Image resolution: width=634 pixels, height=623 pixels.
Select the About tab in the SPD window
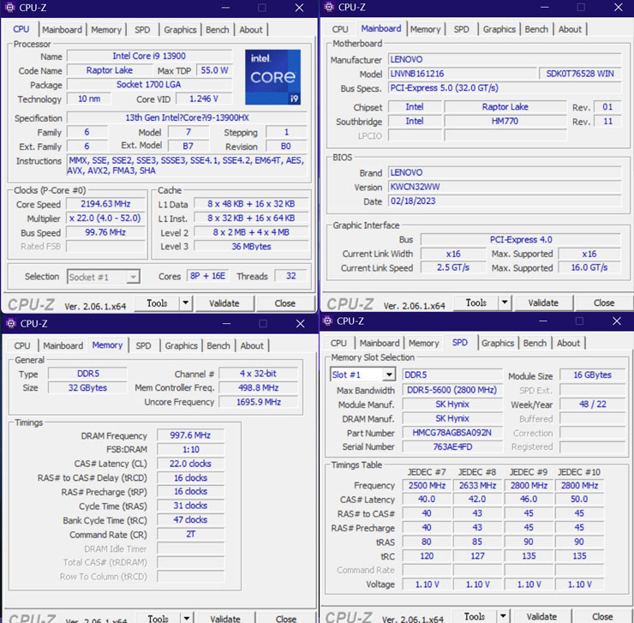[568, 343]
